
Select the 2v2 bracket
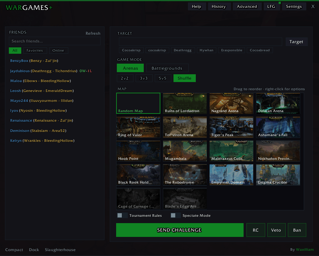click(125, 78)
